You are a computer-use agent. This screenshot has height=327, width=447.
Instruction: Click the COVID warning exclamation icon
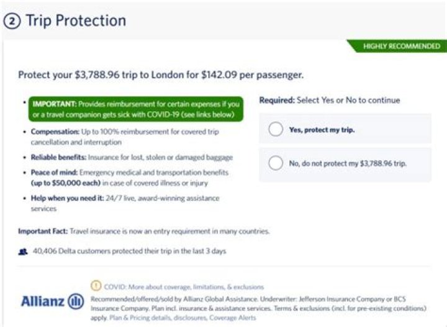click(96, 287)
